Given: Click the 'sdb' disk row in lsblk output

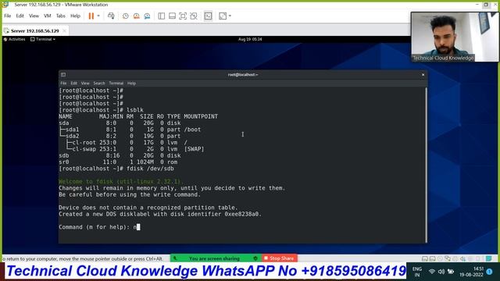Looking at the screenshot, I should [120, 155].
